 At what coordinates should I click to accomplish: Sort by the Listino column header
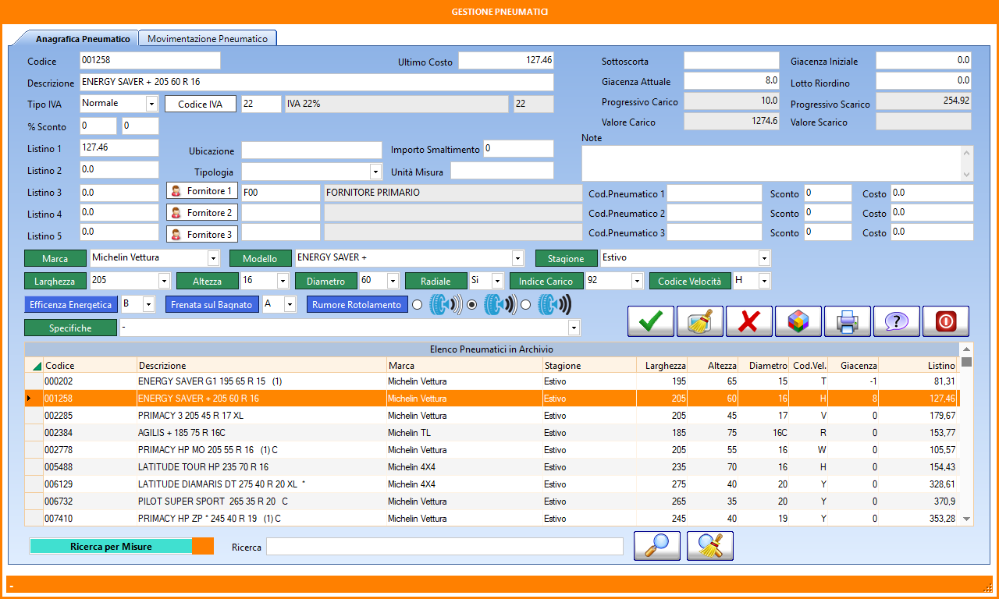tap(919, 365)
